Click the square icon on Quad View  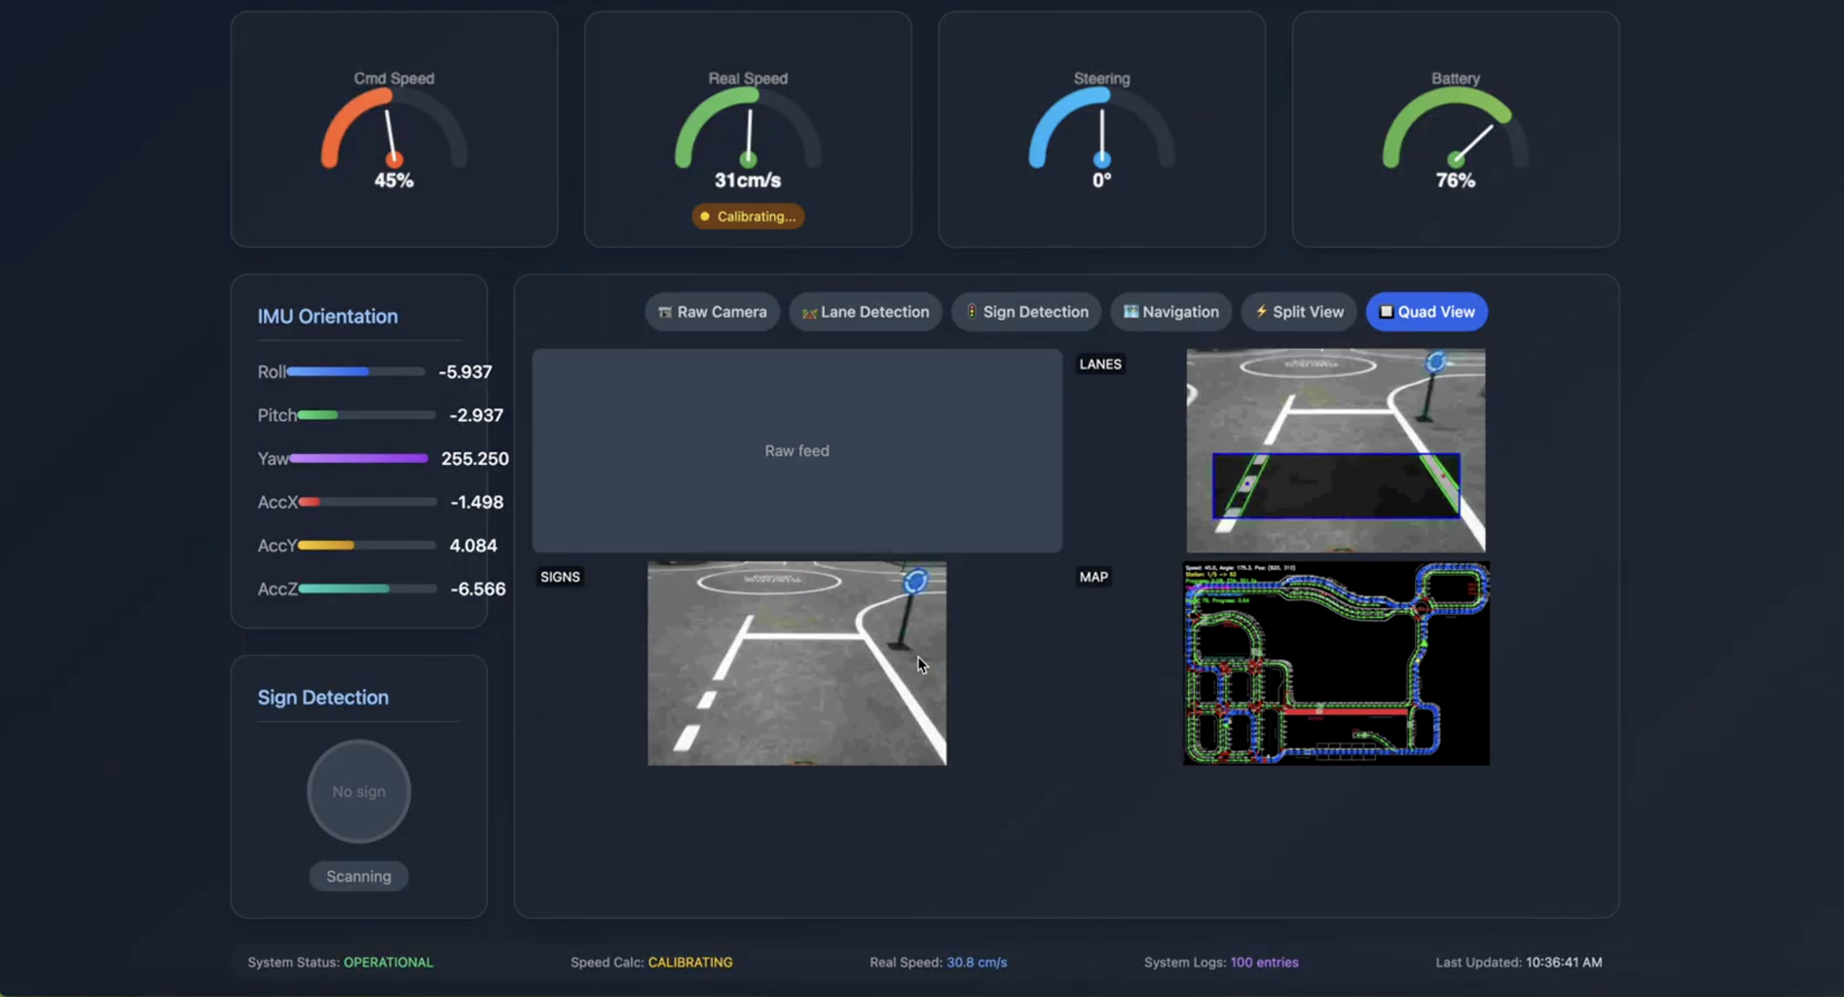pos(1386,312)
